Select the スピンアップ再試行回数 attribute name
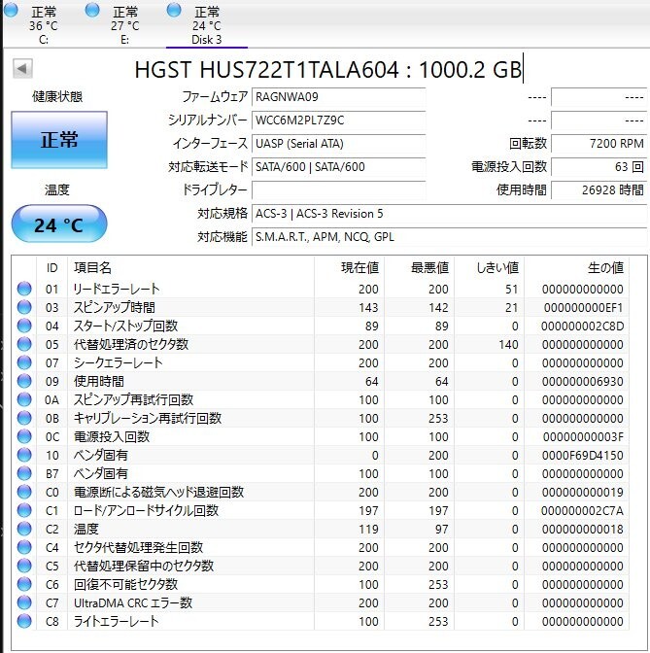 (x=133, y=399)
